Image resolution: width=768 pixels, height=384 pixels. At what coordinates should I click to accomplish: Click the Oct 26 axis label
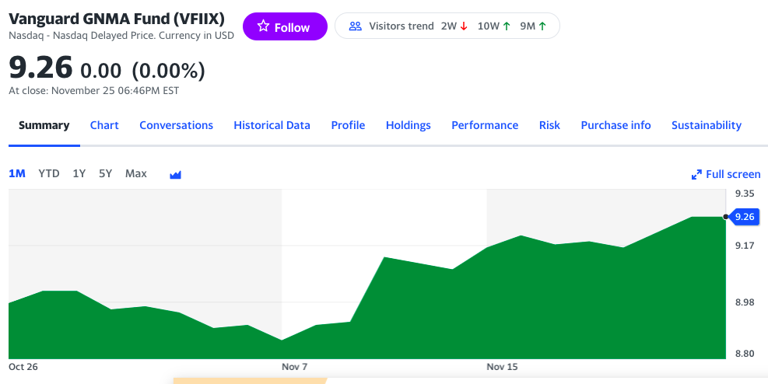(x=23, y=367)
